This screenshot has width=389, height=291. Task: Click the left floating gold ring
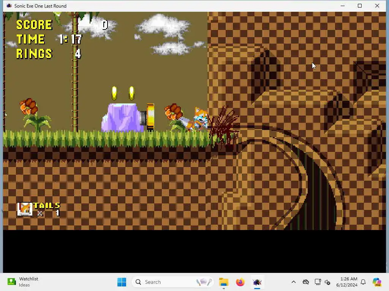point(114,93)
